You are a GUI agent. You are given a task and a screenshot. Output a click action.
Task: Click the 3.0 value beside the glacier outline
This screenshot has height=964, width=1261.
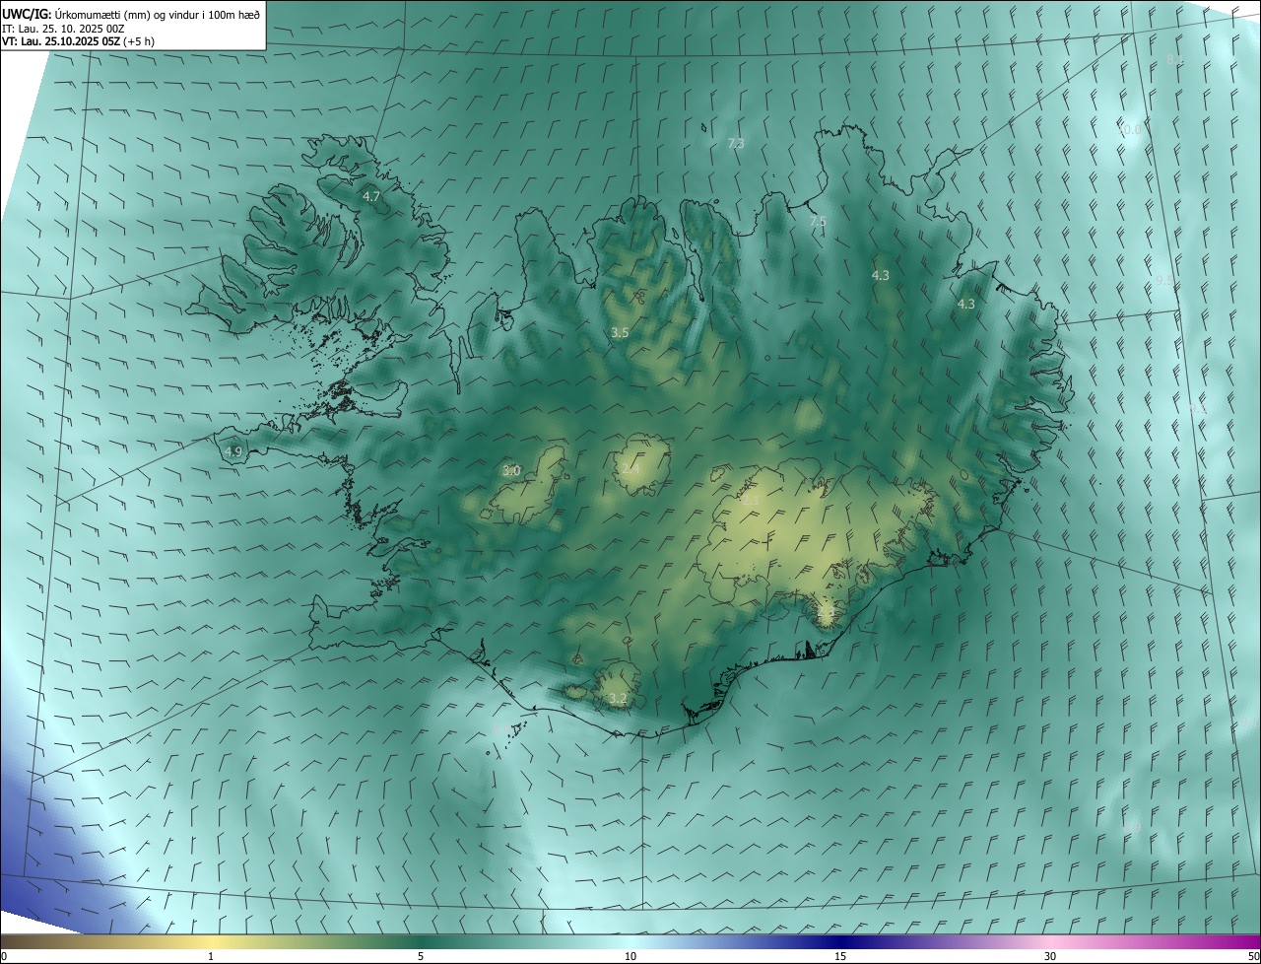click(511, 471)
